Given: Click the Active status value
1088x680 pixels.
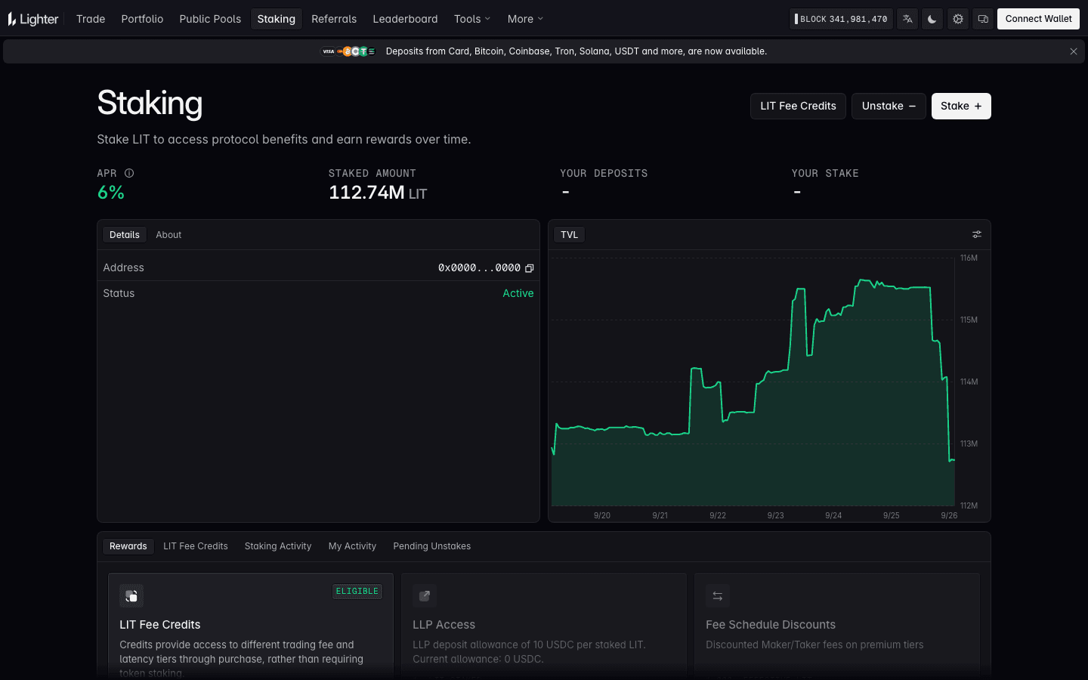Looking at the screenshot, I should (518, 293).
